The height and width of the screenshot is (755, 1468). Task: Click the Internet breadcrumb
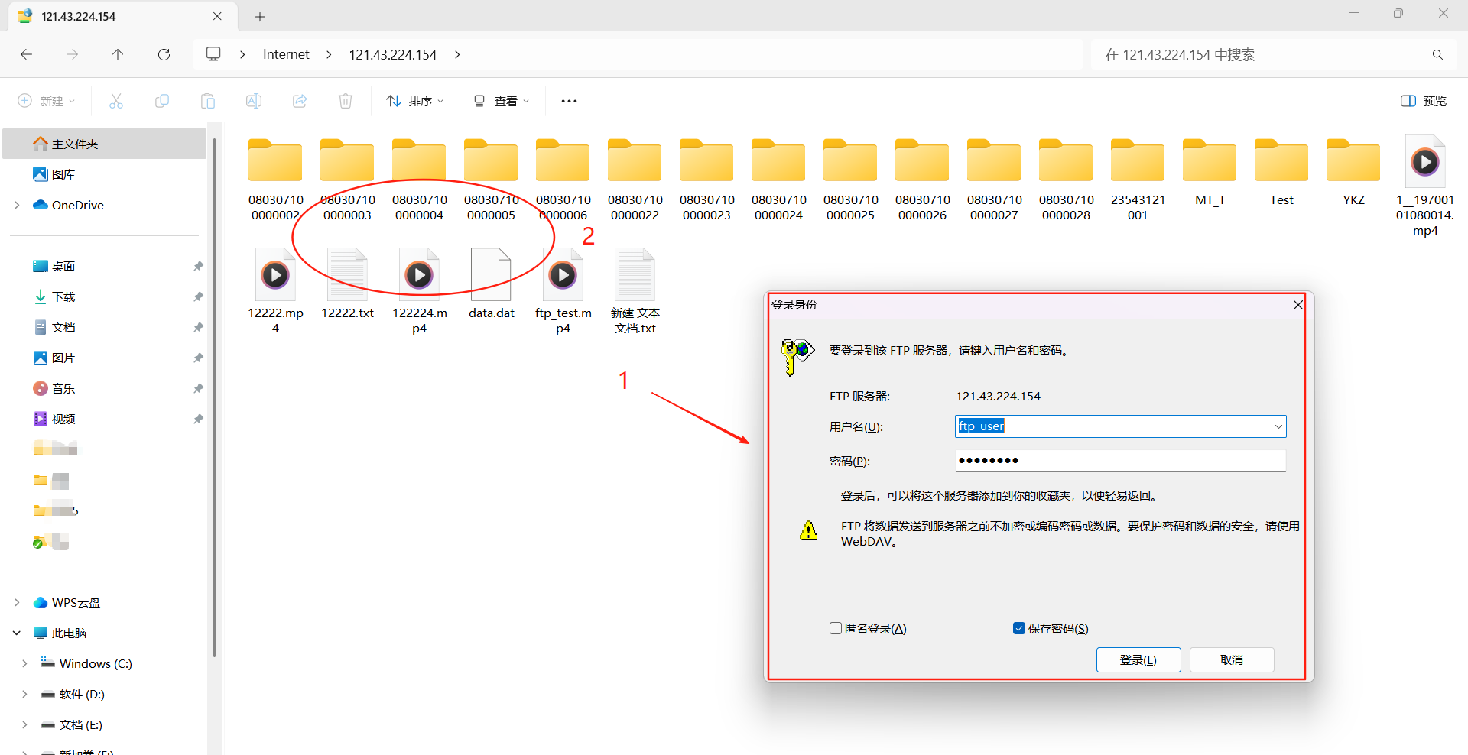coord(286,54)
